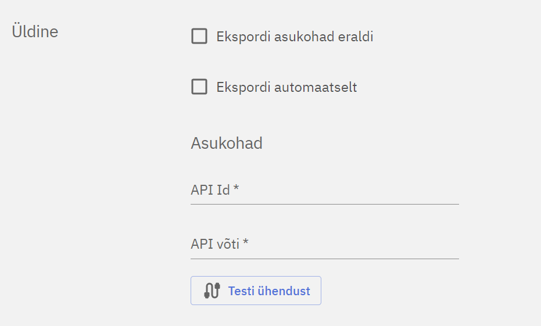Click the underline of the API võti field

pyautogui.click(x=324, y=259)
